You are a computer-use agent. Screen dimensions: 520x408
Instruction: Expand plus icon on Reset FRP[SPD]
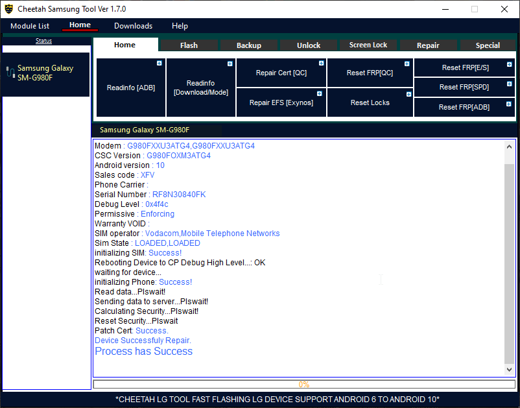tap(510, 84)
